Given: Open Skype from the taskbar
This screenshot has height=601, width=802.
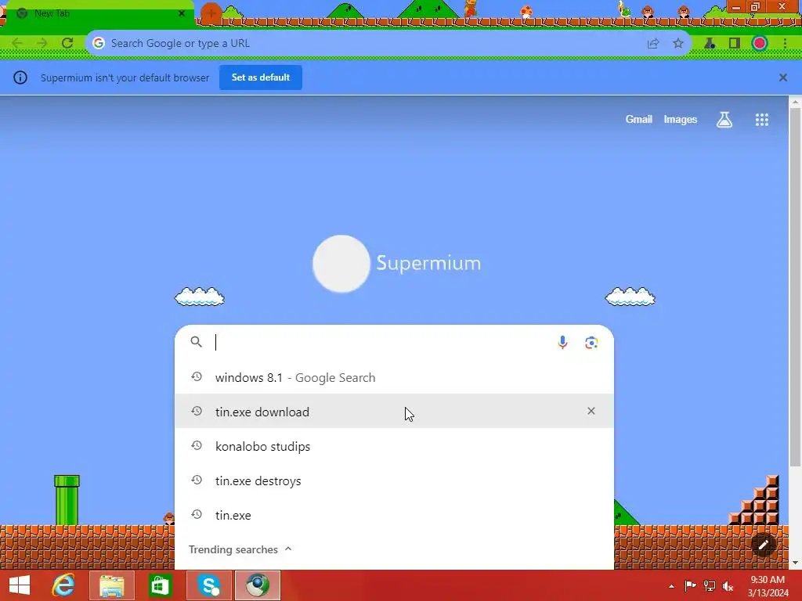Looking at the screenshot, I should pyautogui.click(x=209, y=585).
